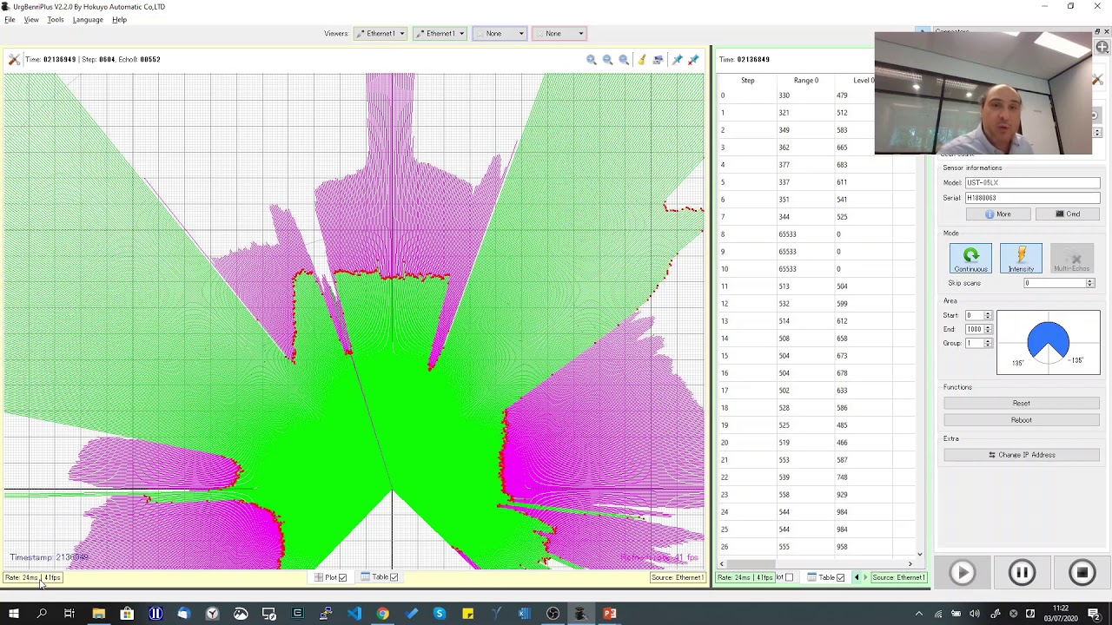Image resolution: width=1112 pixels, height=625 pixels.
Task: Open the Help menu
Action: pyautogui.click(x=119, y=20)
